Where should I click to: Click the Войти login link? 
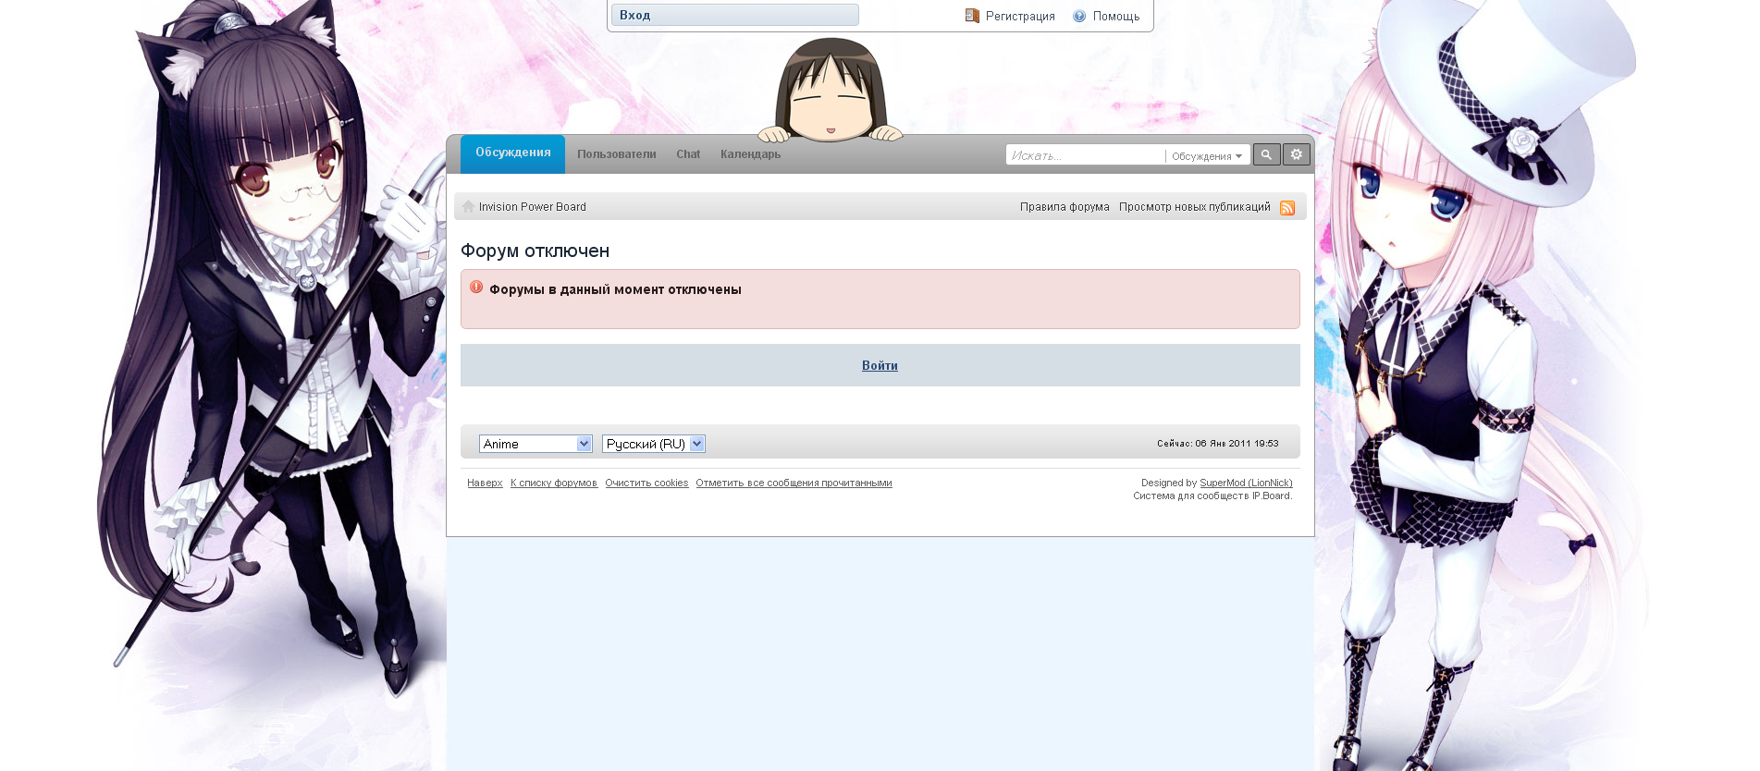[880, 366]
